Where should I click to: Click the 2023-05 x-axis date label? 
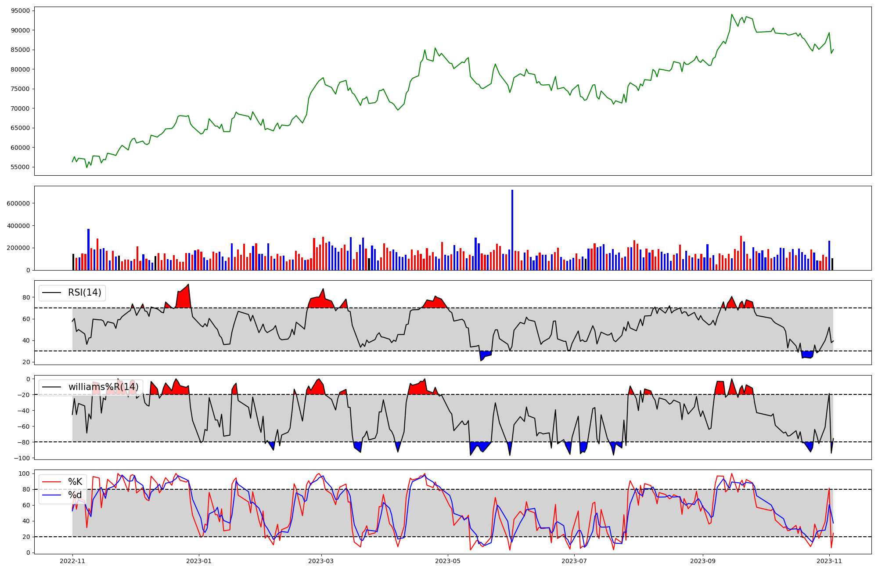coord(447,561)
